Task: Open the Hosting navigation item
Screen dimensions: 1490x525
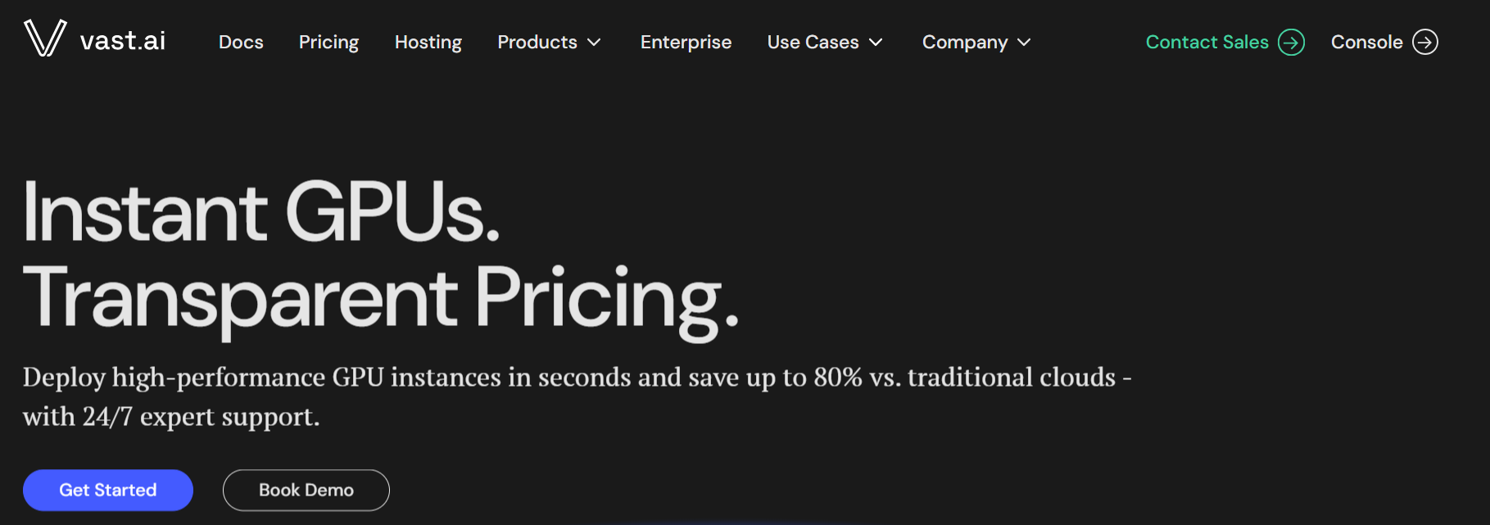Action: pos(428,42)
